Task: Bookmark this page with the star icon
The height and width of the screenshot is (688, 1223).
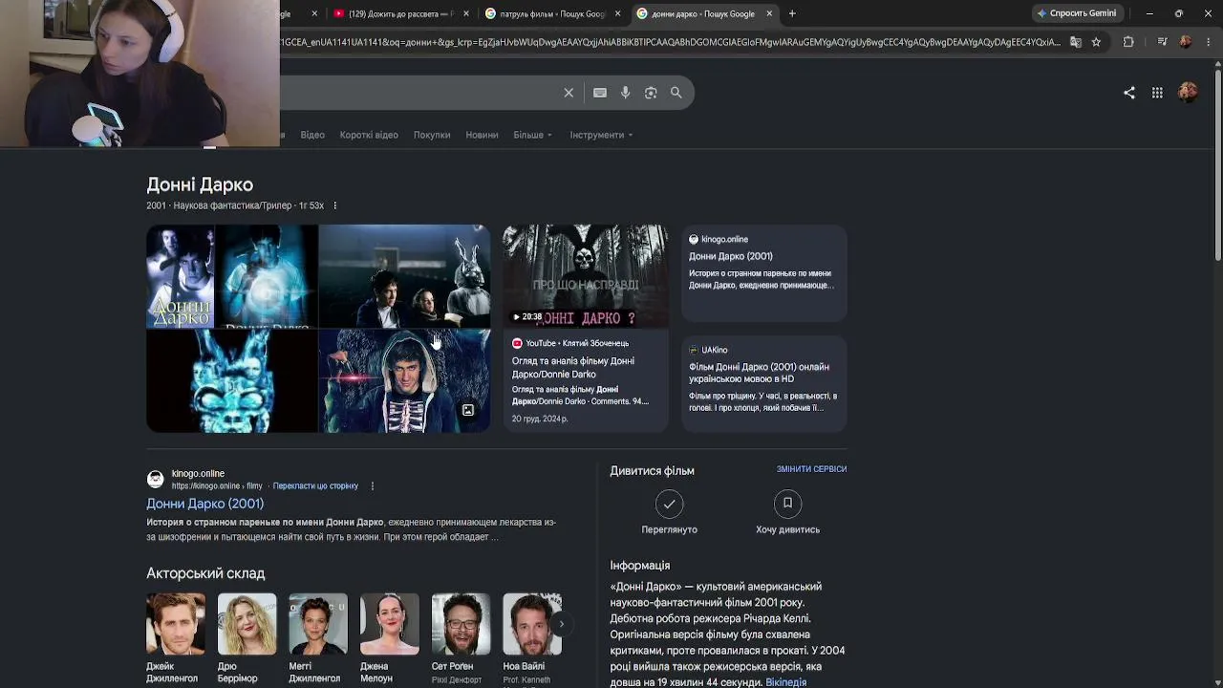Action: coord(1096,42)
